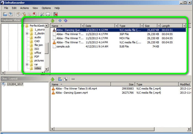Select the PerfectGeeks folder in tree
Screen dimensions: 193x134
[37, 26]
